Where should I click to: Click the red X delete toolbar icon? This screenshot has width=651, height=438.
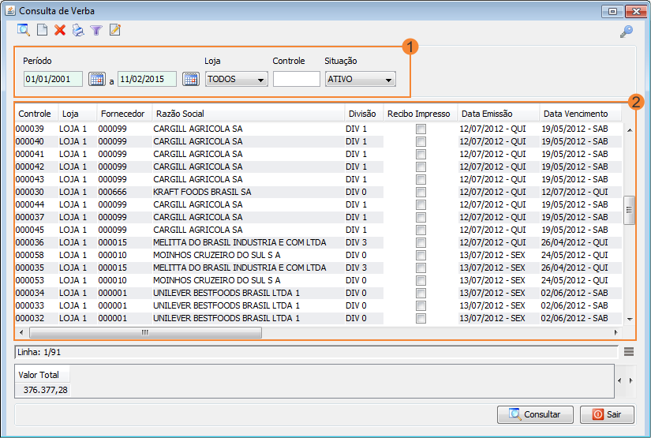[60, 30]
